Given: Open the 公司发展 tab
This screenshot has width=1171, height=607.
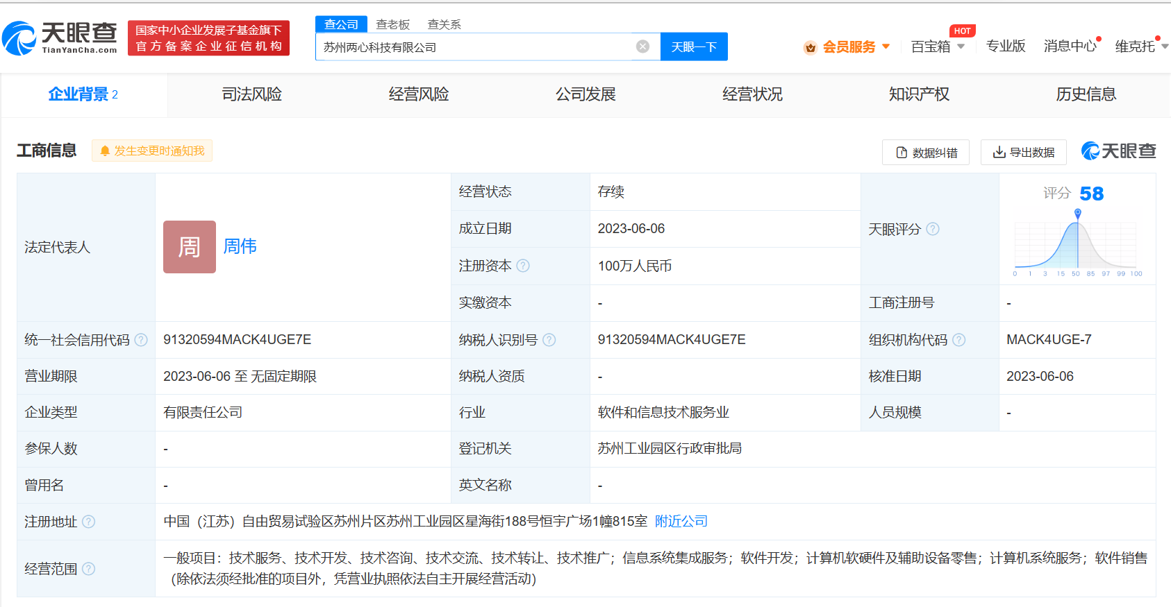Looking at the screenshot, I should (585, 94).
